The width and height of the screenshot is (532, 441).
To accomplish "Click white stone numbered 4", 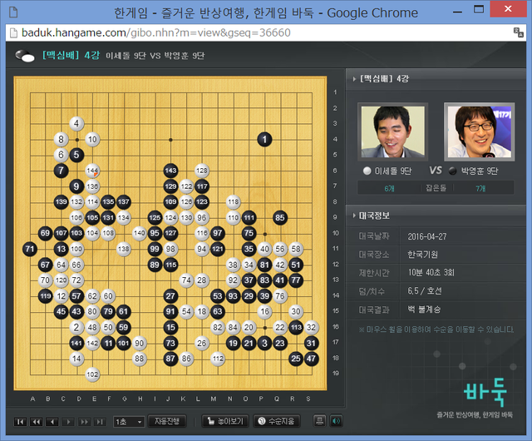I will point(76,124).
